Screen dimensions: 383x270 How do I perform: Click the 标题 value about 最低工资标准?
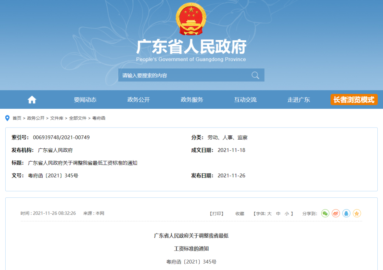[83, 163]
